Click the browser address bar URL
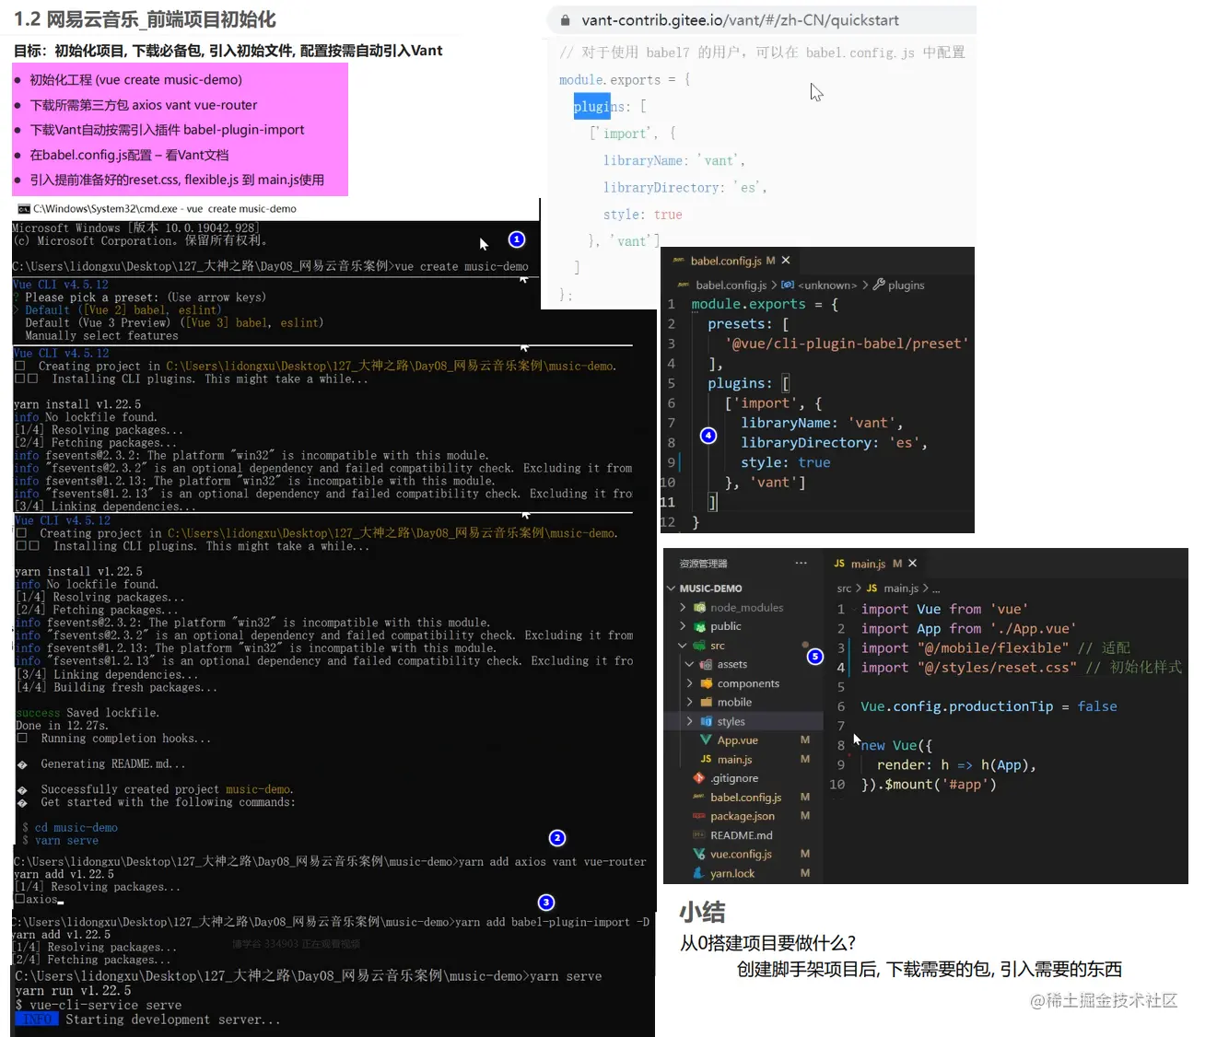Screen dimensions: 1205x1037 click(x=740, y=19)
